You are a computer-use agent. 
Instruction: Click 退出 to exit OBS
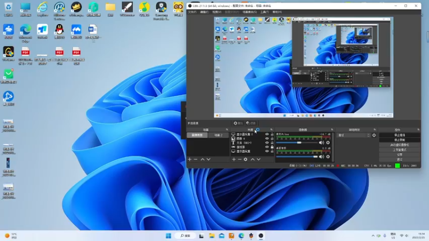[400, 160]
